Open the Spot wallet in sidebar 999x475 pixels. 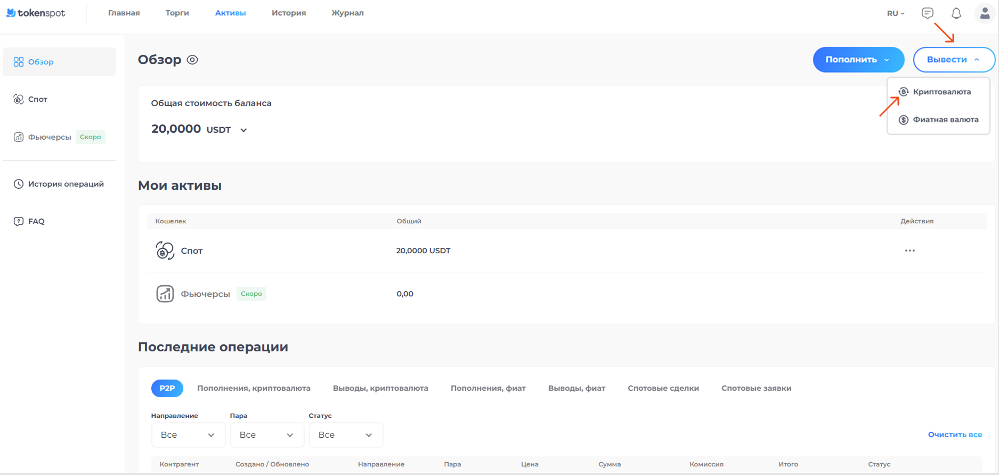(37, 99)
